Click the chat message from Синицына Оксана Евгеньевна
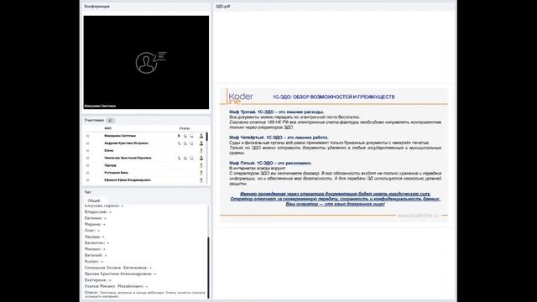 (118, 268)
